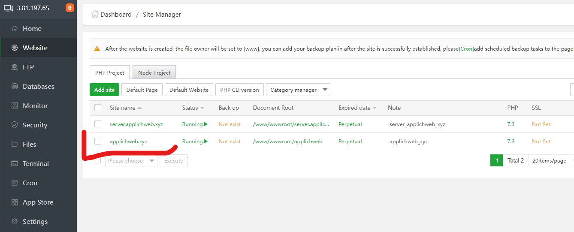Check the server.applichweb.xyz row checkbox
This screenshot has width=574, height=232.
click(98, 124)
